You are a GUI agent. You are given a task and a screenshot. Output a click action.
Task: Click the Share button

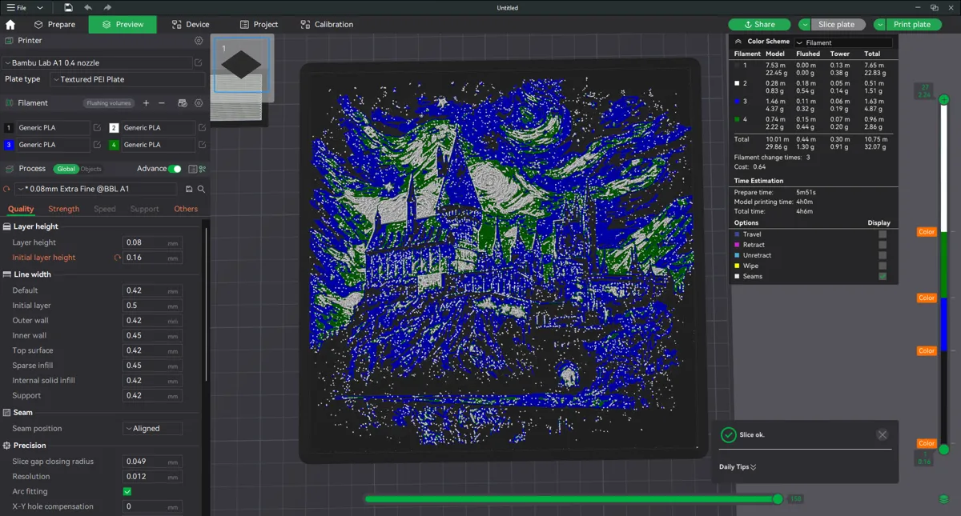tap(760, 25)
